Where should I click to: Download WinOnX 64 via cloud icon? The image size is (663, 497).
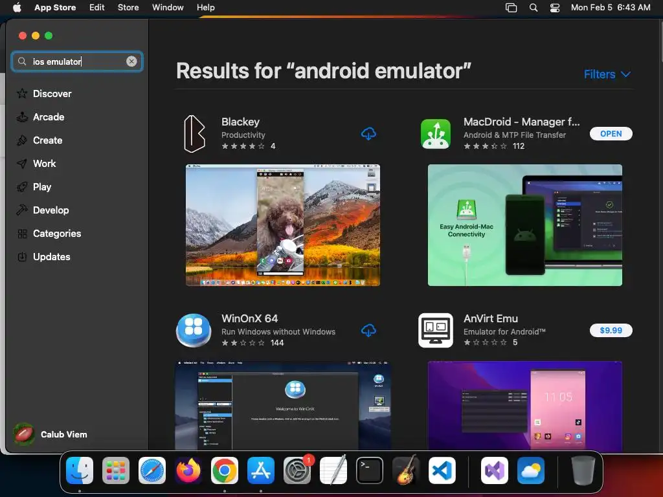coord(368,331)
